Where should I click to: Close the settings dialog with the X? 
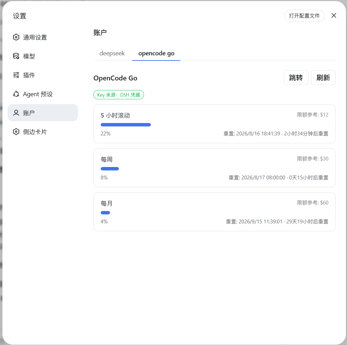point(334,15)
